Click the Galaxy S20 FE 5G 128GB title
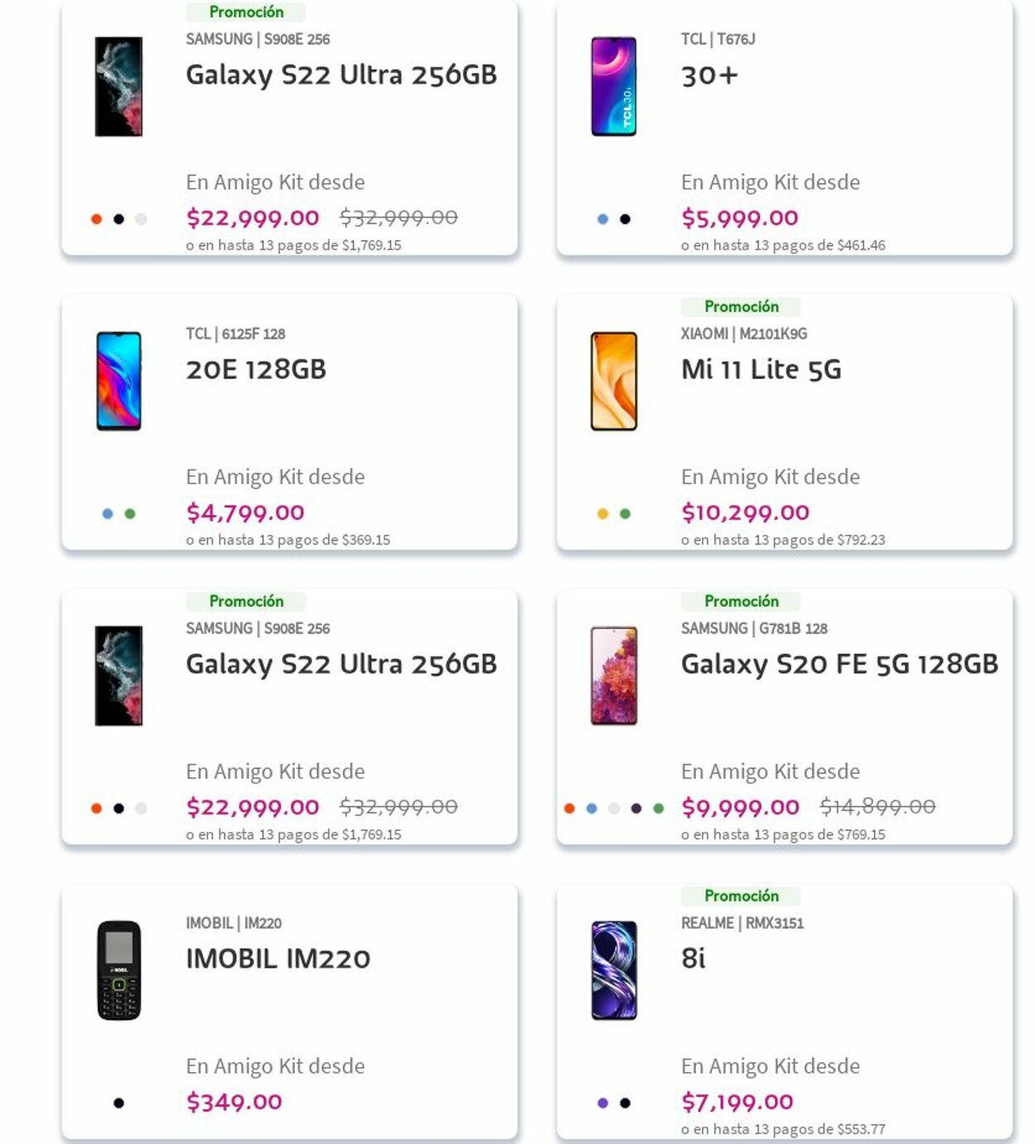 839,664
